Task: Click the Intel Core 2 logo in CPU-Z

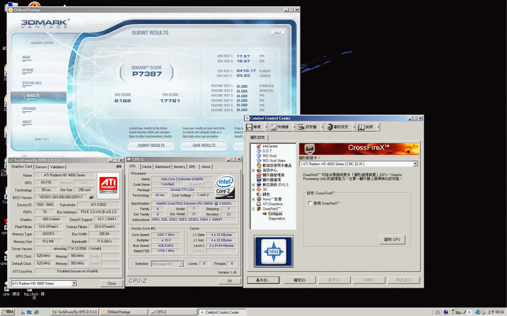Action: tap(225, 187)
